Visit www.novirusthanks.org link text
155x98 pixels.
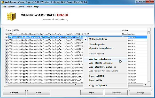click(x=56, y=20)
